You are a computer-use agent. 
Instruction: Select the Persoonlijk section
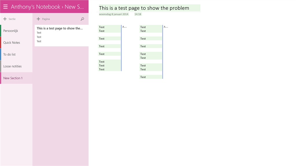pos(16,31)
